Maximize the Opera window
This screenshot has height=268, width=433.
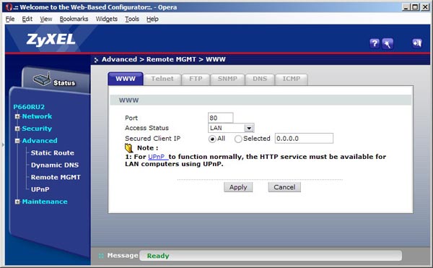pos(415,7)
